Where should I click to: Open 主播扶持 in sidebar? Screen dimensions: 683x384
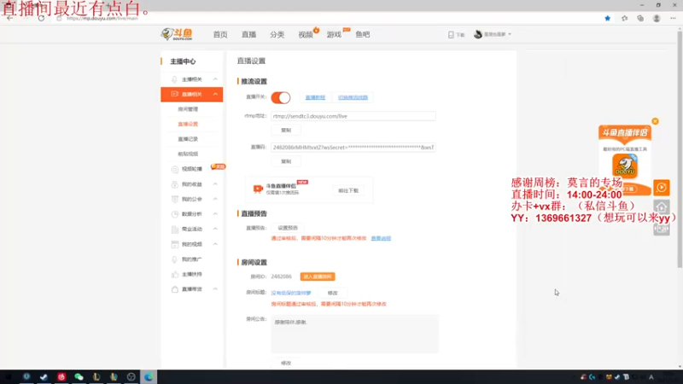click(x=191, y=274)
